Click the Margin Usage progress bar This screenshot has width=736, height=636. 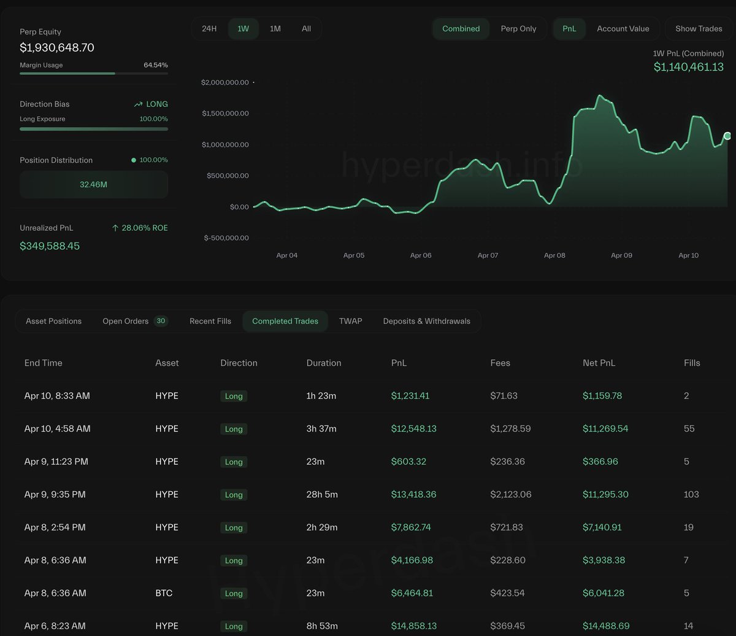pos(93,73)
